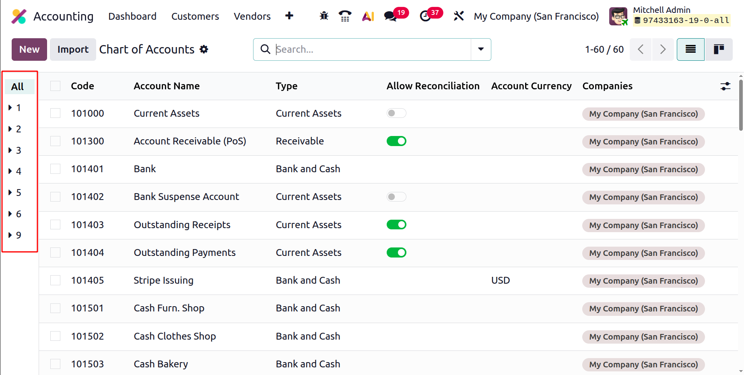
Task: Click the New button
Action: point(29,49)
